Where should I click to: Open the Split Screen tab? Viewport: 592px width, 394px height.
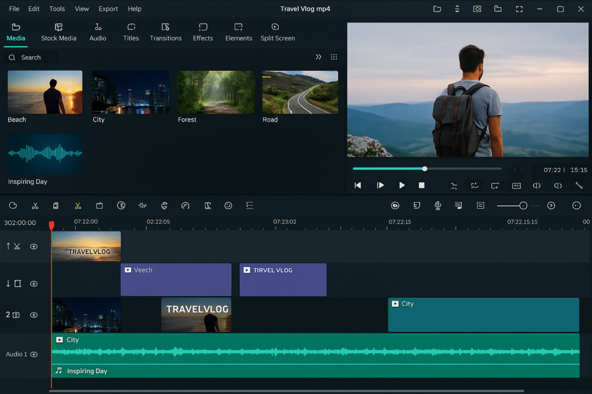pos(277,32)
